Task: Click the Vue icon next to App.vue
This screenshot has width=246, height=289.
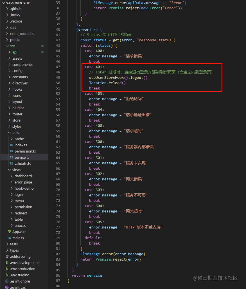Action: [10, 232]
